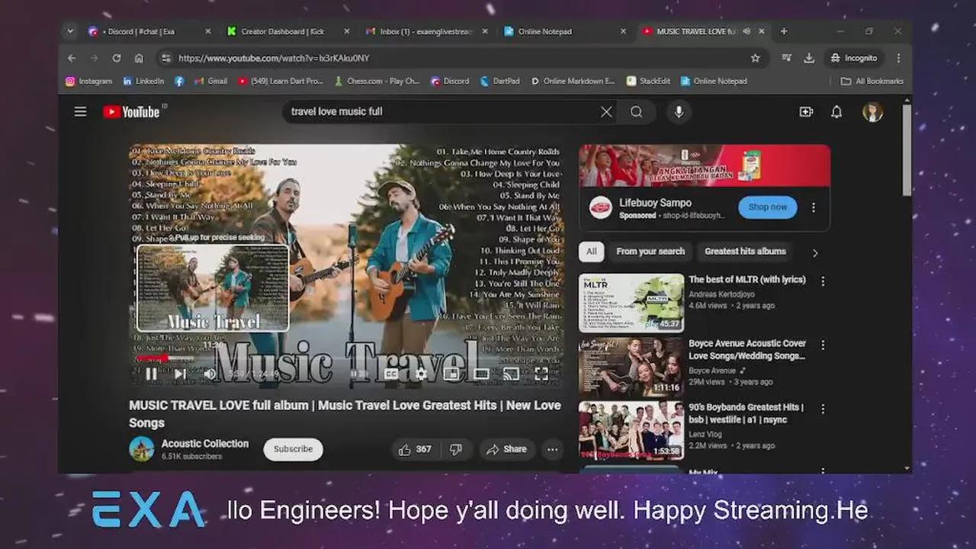Select the Greatest hits albums chip
976x549 pixels.
pos(745,252)
